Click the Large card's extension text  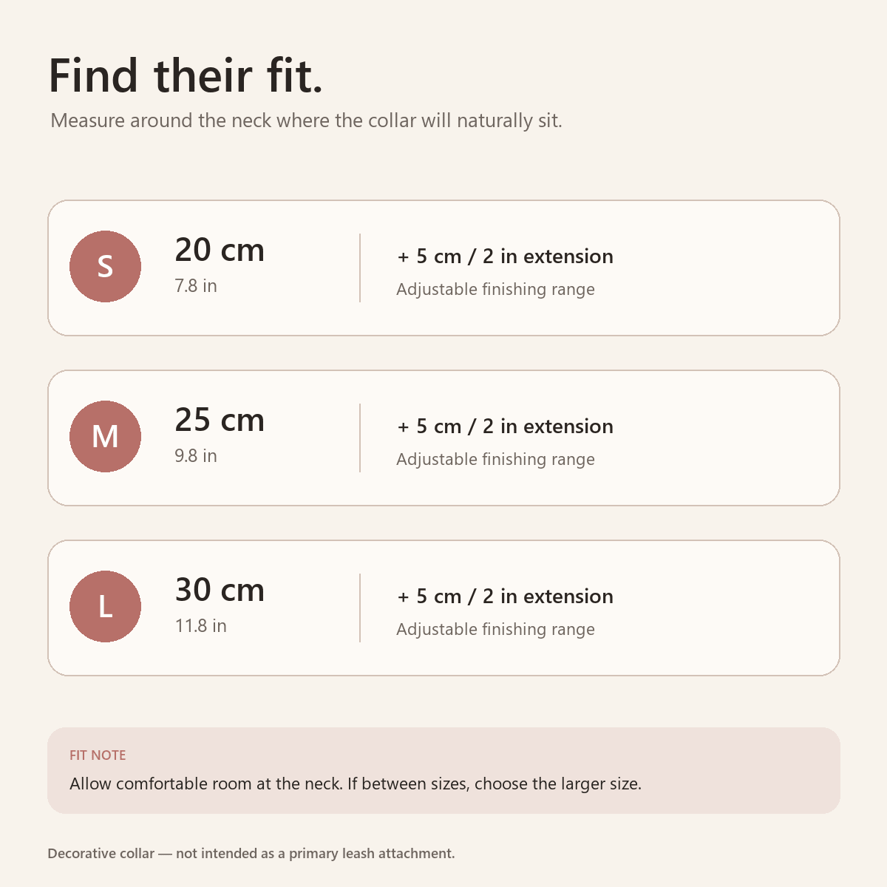[506, 597]
